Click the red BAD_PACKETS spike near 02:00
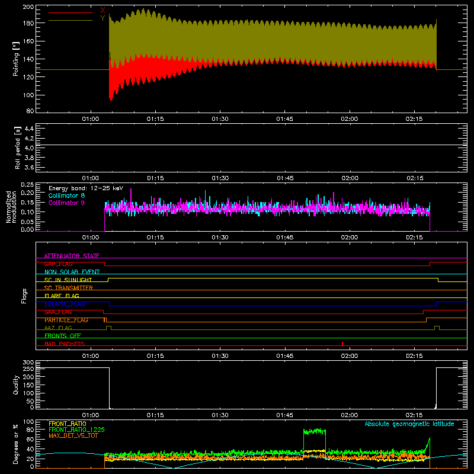This screenshot has width=474, height=474. click(342, 344)
